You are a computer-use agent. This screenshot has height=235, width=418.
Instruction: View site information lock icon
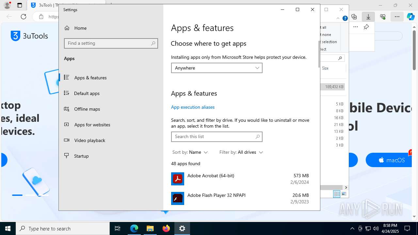click(x=41, y=17)
